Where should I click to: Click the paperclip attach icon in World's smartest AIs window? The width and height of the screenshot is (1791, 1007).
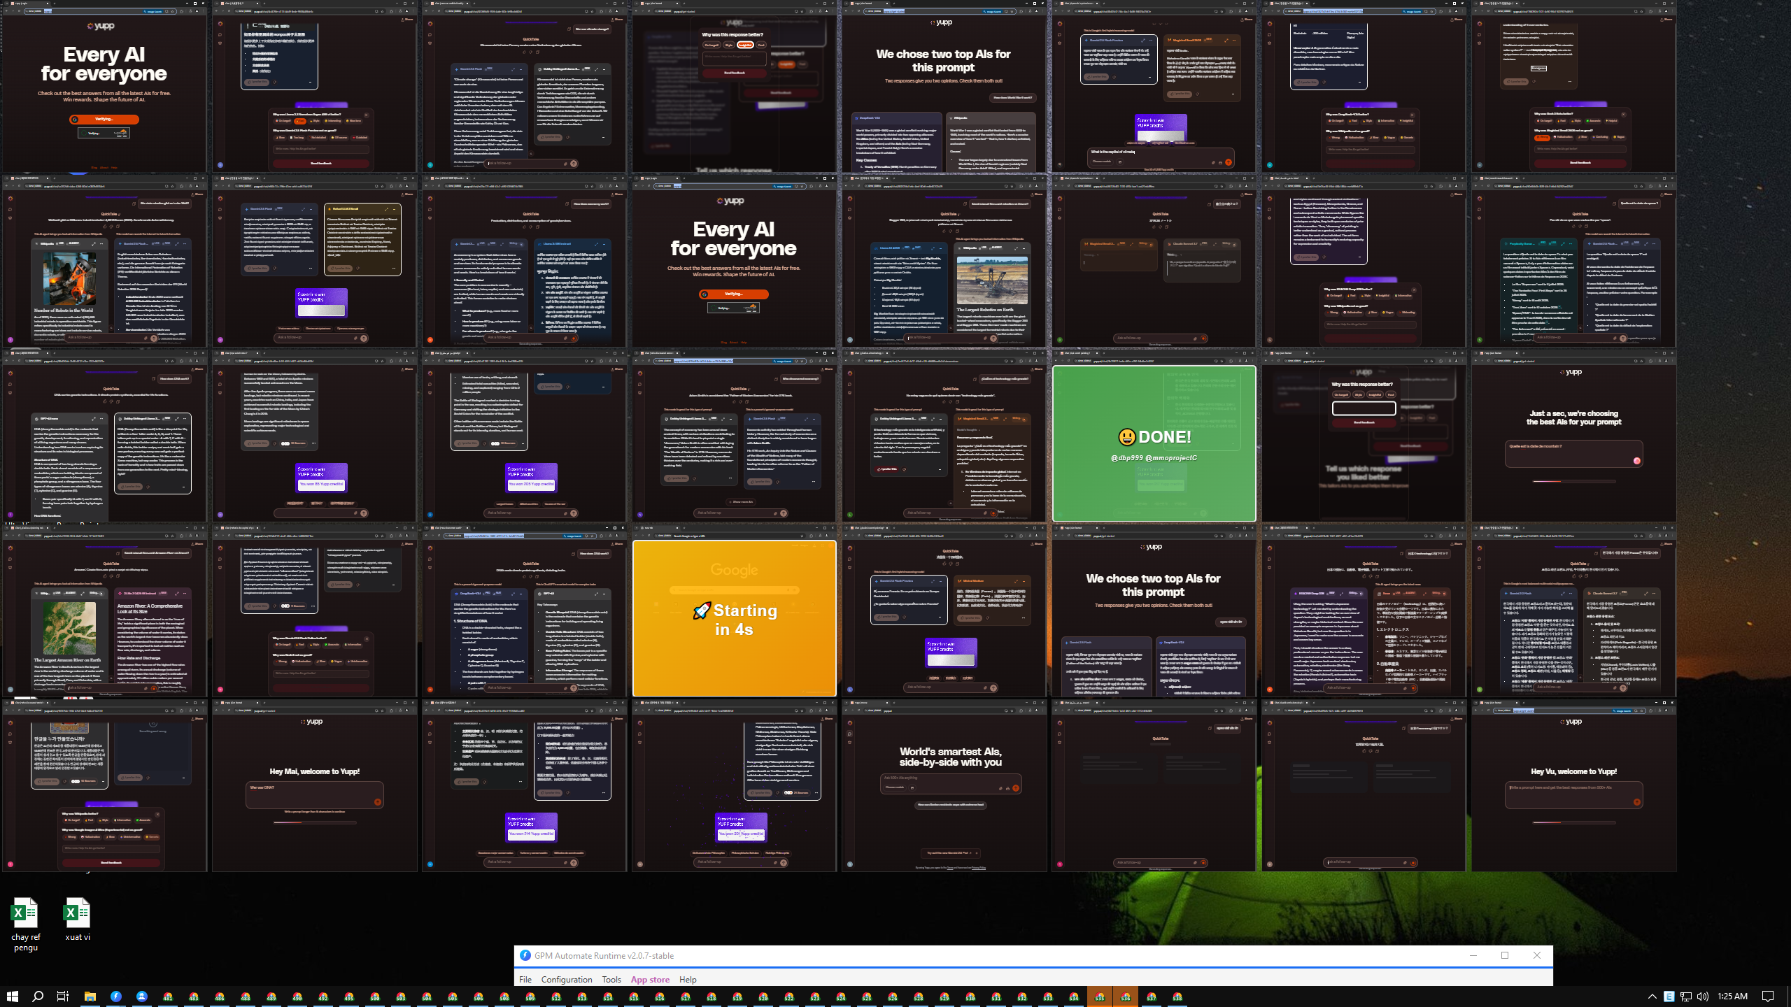(1000, 788)
